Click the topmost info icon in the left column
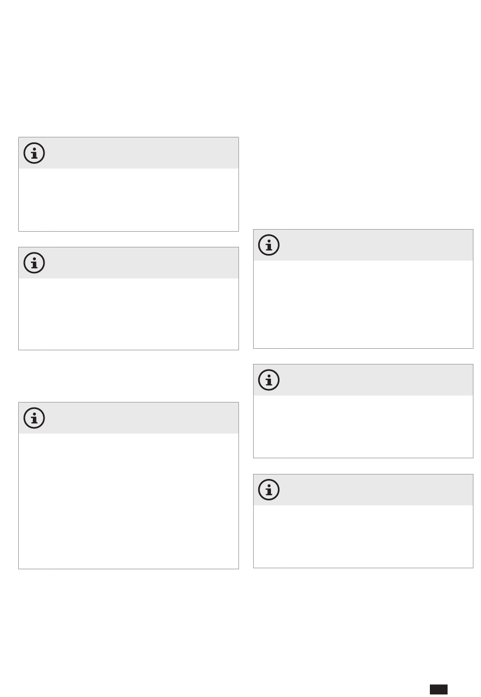481x697 pixels. coord(34,153)
